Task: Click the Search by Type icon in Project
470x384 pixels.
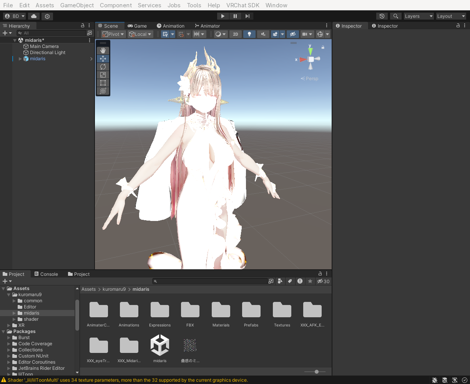Action: [x=280, y=281]
